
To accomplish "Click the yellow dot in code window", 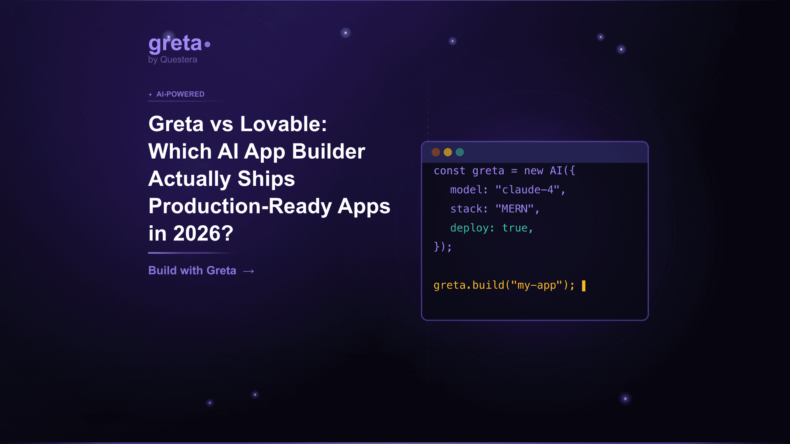I will click(448, 152).
